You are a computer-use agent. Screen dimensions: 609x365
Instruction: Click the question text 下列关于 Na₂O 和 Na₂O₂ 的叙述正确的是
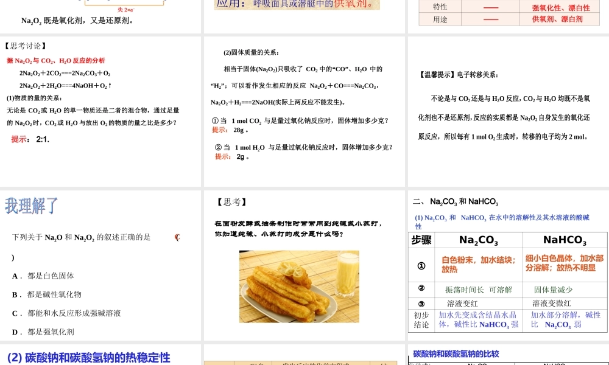81,237
